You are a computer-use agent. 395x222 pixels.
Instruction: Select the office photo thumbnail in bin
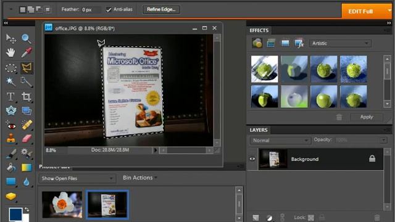click(107, 205)
